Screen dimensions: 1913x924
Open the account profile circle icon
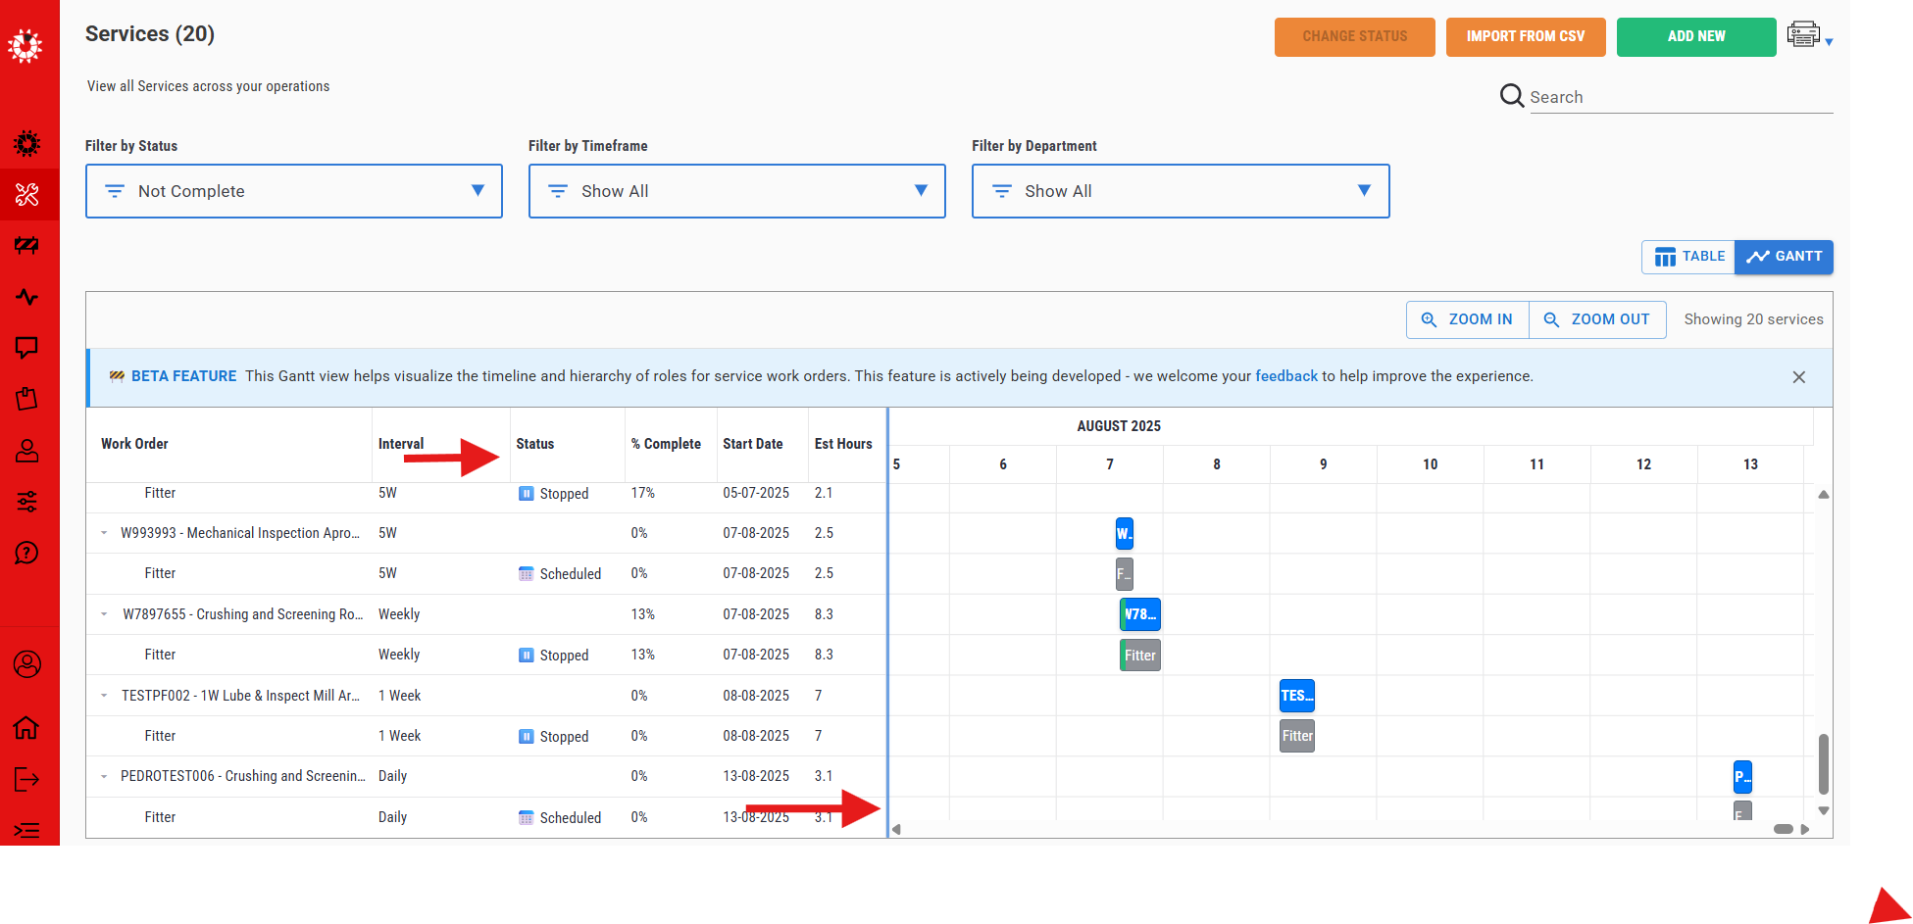[27, 664]
